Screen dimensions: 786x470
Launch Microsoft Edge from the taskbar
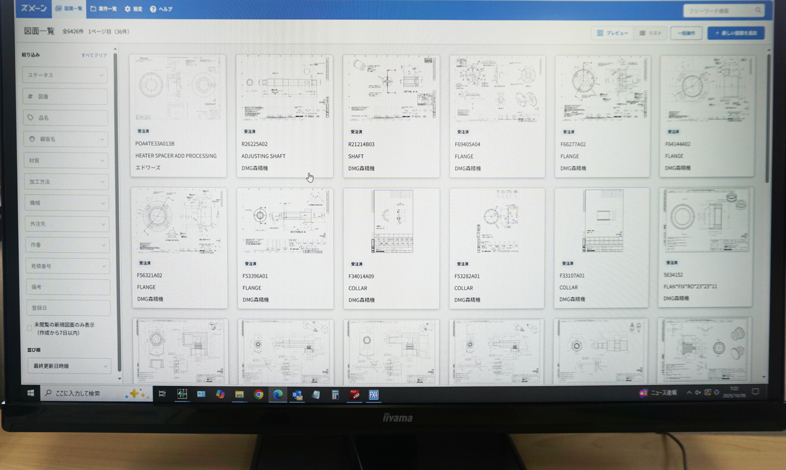pos(277,394)
